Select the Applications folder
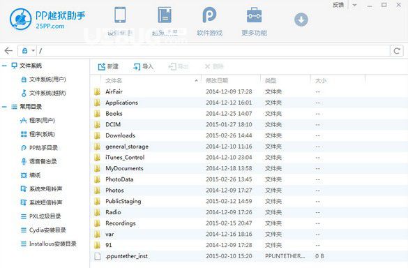408x268 pixels. tap(249, 103)
